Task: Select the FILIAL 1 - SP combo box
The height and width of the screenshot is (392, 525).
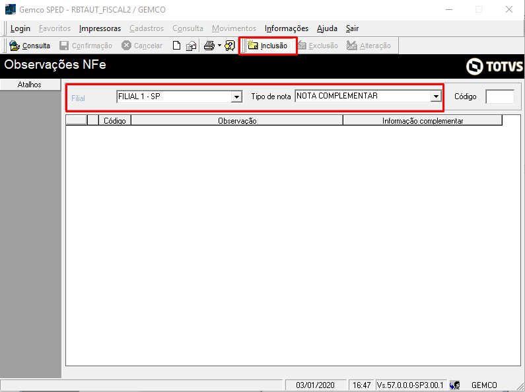Action: 179,97
